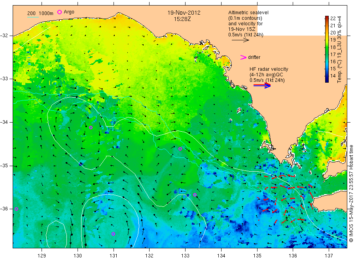The image size is (356, 261).
Task: Select Argo float marker near 131E 36.6S
Action: tap(113, 234)
